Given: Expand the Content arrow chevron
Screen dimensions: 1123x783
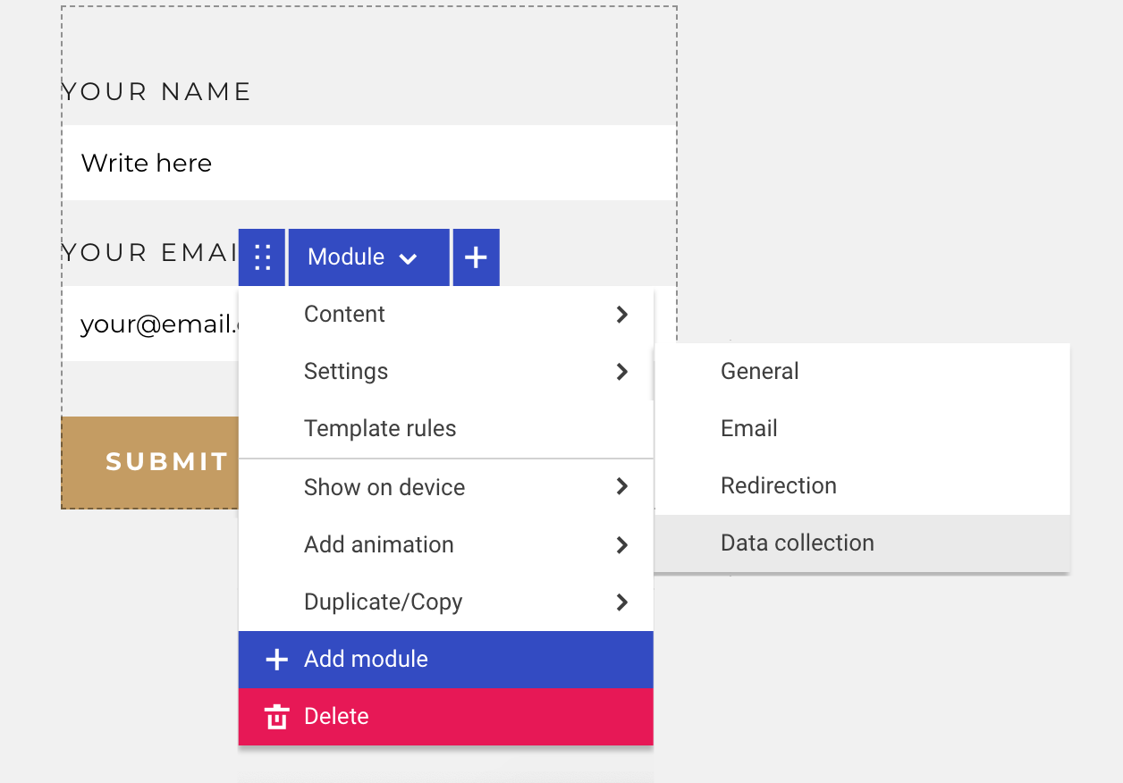Looking at the screenshot, I should pyautogui.click(x=622, y=315).
